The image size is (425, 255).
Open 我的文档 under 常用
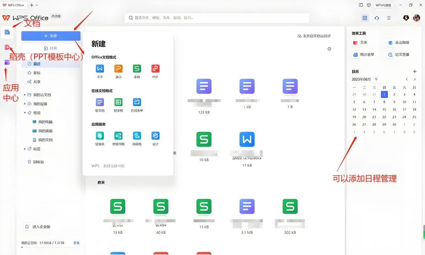42,140
